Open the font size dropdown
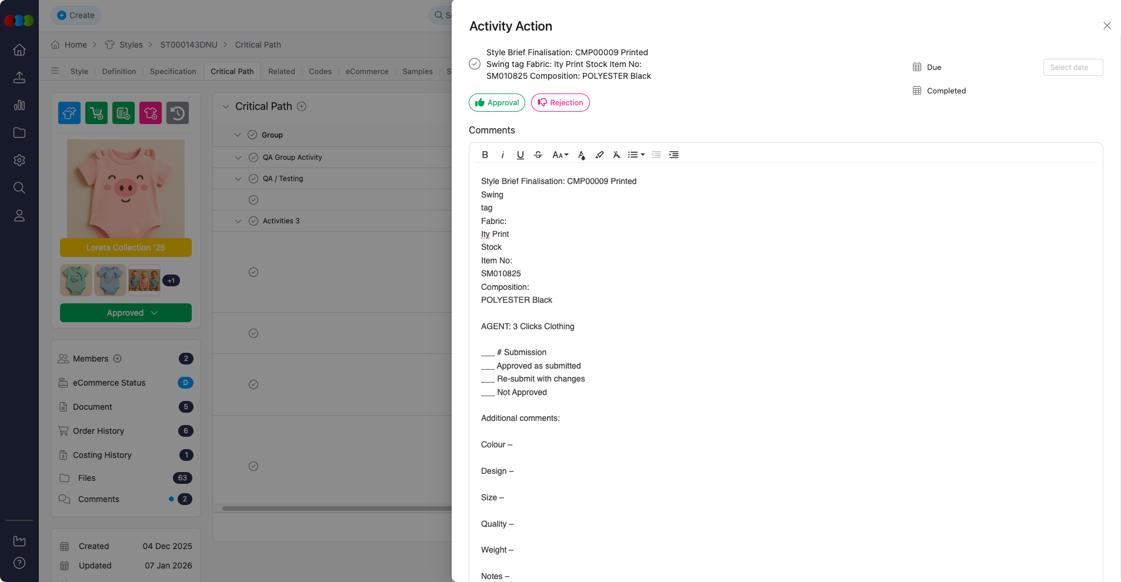Image resolution: width=1121 pixels, height=582 pixels. tap(560, 155)
